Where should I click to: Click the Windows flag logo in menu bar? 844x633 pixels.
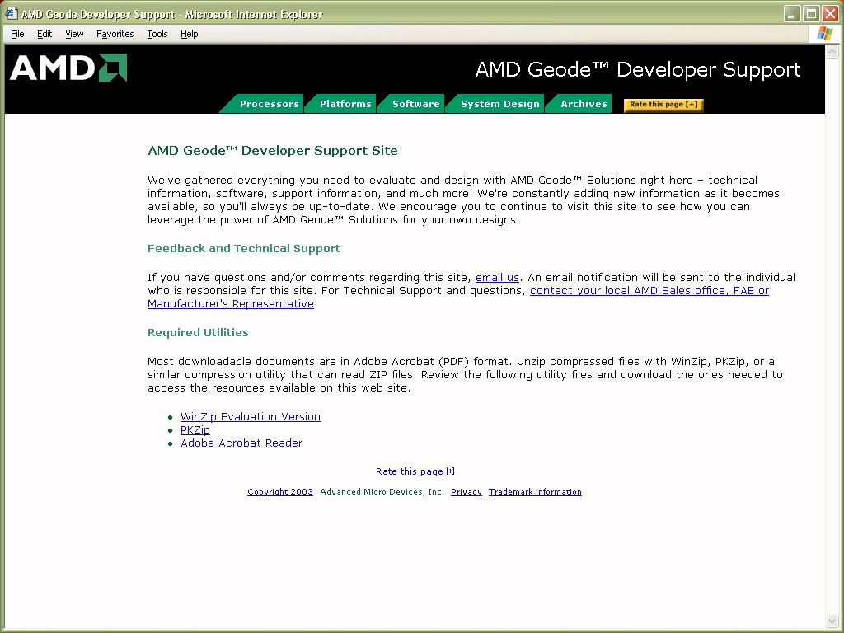click(824, 34)
